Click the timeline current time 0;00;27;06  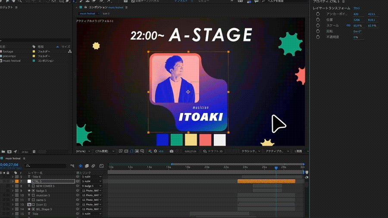click(x=9, y=165)
